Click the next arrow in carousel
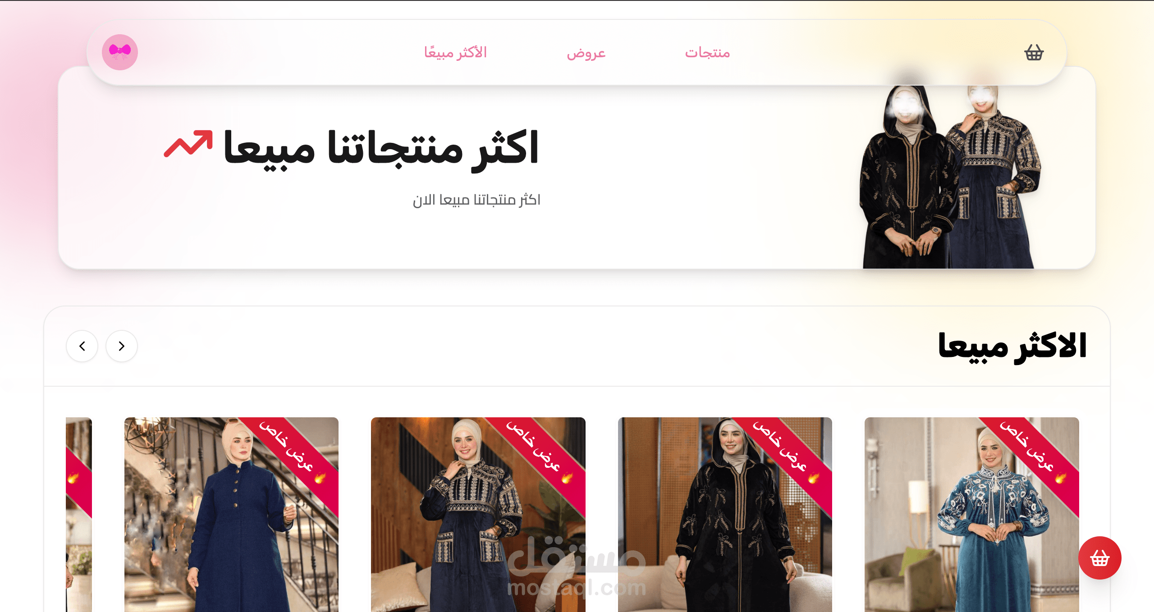This screenshot has height=612, width=1154. click(122, 346)
